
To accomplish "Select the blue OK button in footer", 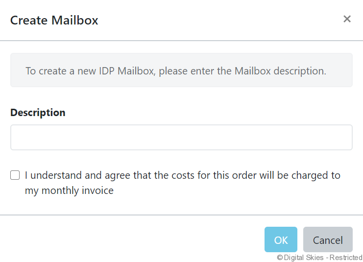I will coord(281,240).
